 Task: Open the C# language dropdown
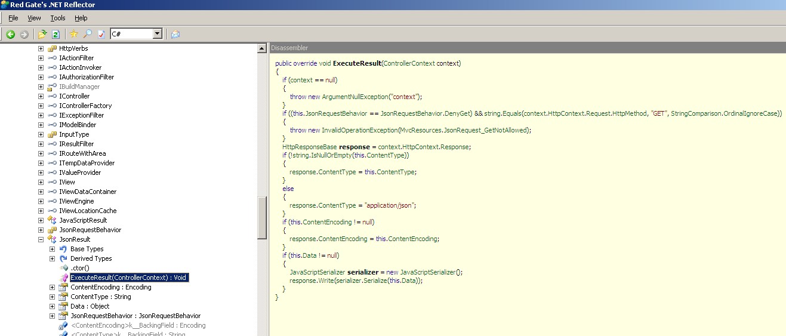(158, 34)
